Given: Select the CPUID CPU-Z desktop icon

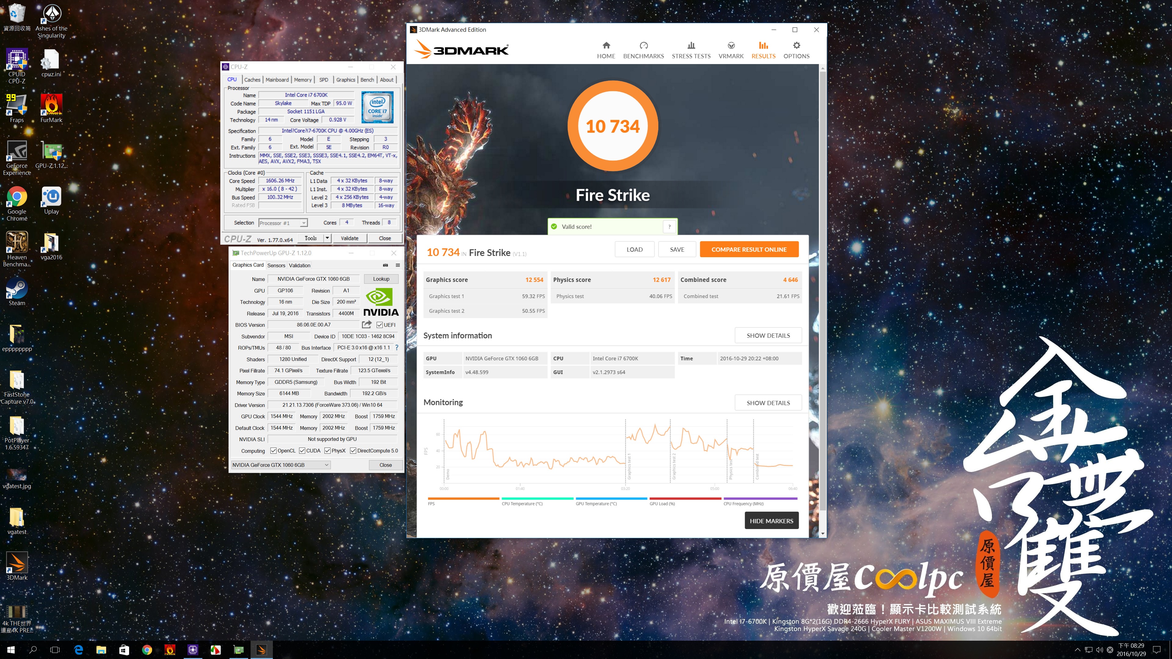Looking at the screenshot, I should coord(17,67).
